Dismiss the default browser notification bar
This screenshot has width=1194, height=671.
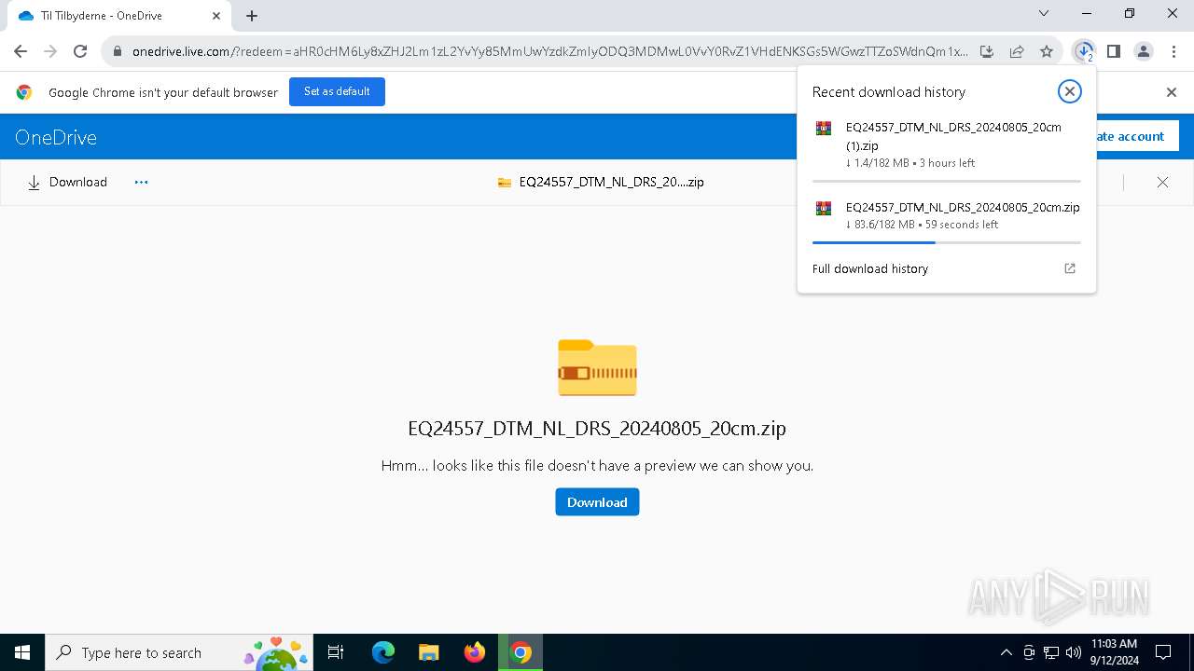1172,92
